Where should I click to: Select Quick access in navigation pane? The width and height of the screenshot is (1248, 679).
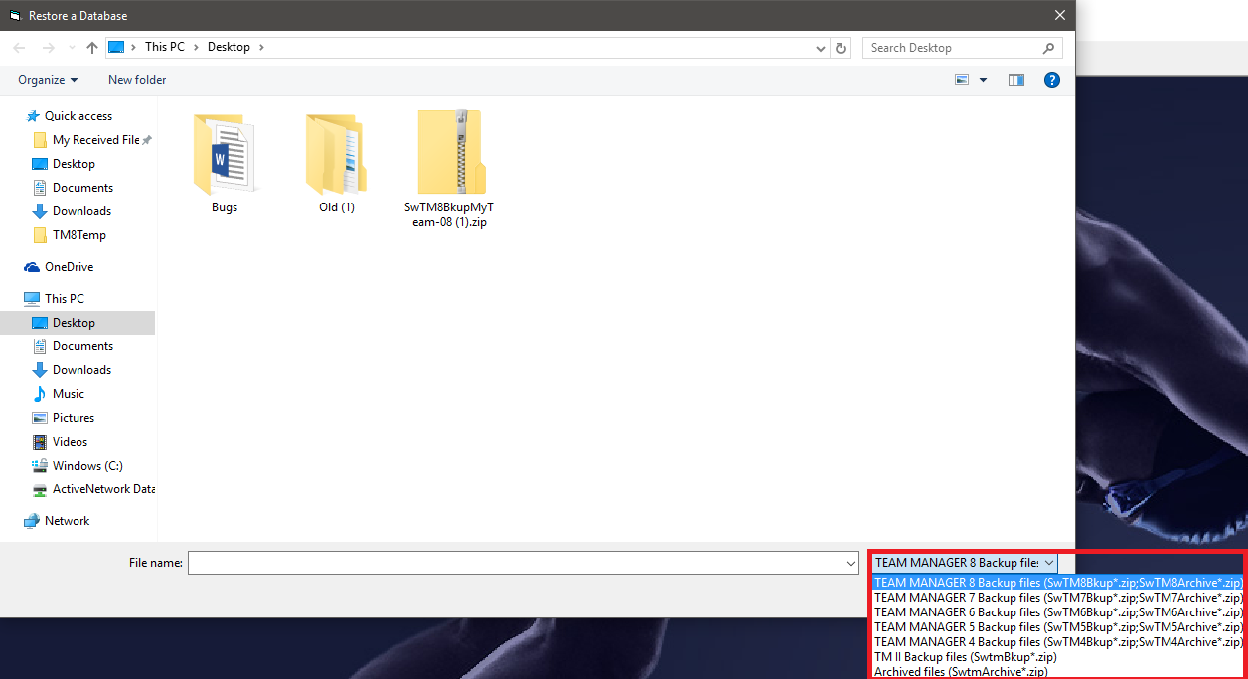click(78, 116)
